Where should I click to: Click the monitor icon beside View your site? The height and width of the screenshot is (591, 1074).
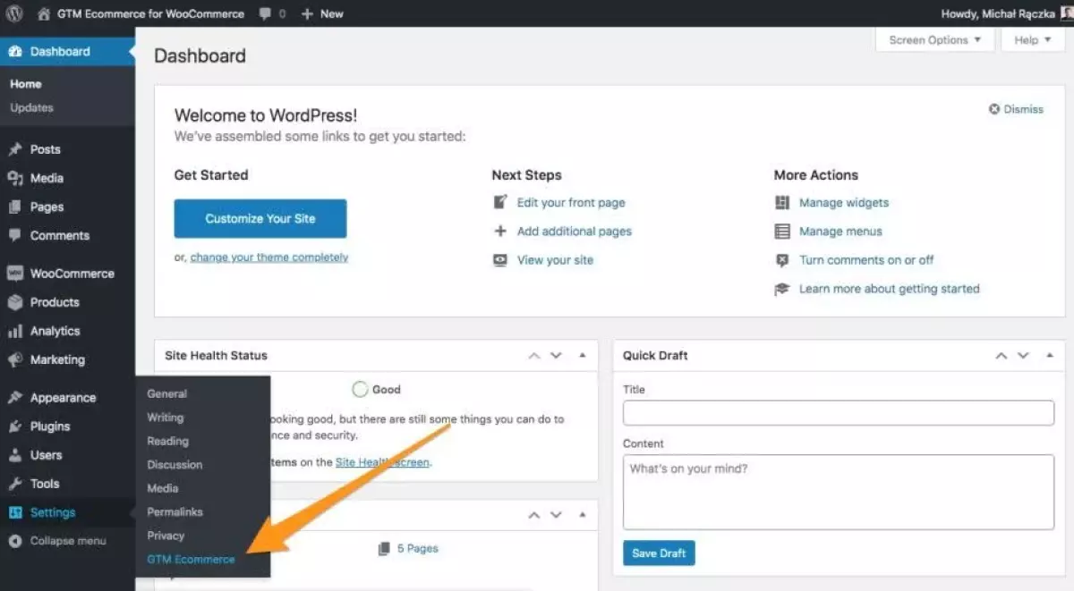[501, 260]
